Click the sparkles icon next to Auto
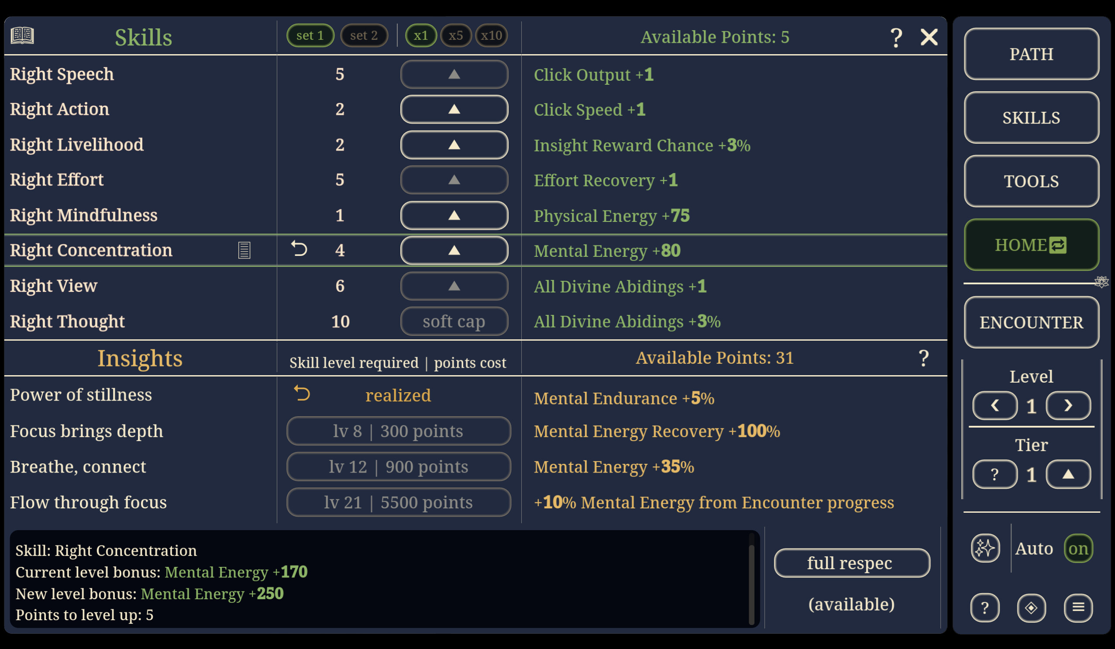The width and height of the screenshot is (1115, 649). click(985, 548)
